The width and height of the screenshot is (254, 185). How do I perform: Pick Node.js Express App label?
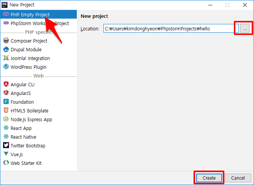[x=32, y=120]
